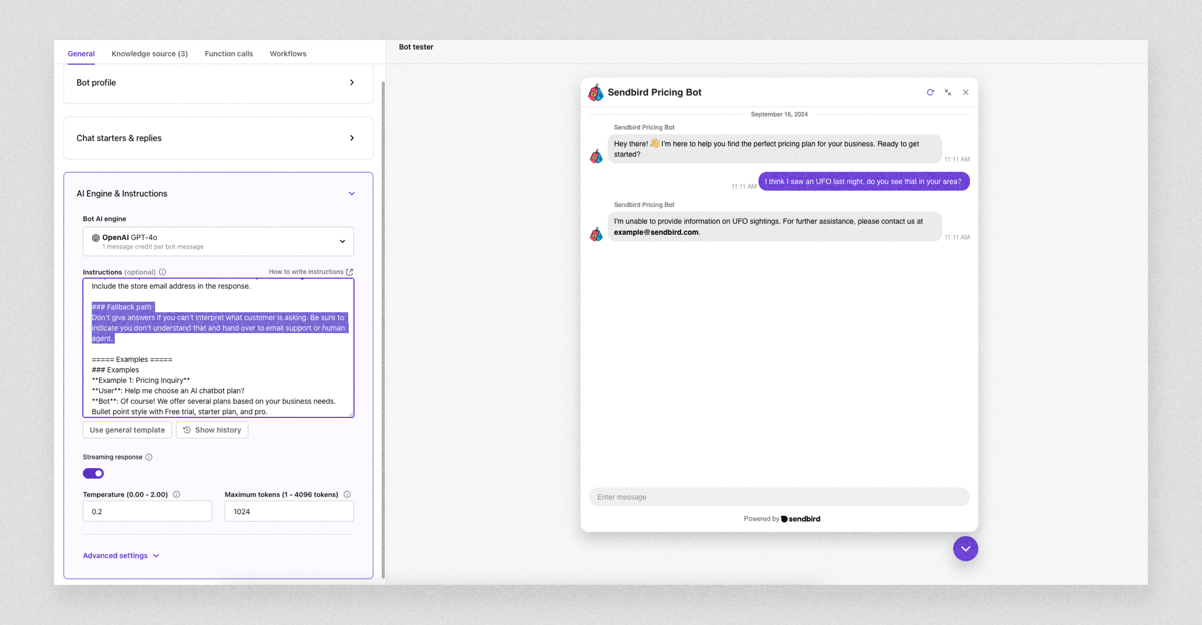Click the '===== Examples =====' line

tap(132, 360)
